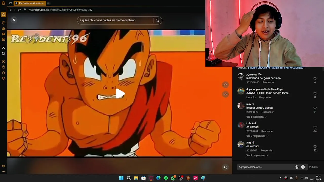Click the Publicar button
The height and width of the screenshot is (182, 324).
click(314, 167)
